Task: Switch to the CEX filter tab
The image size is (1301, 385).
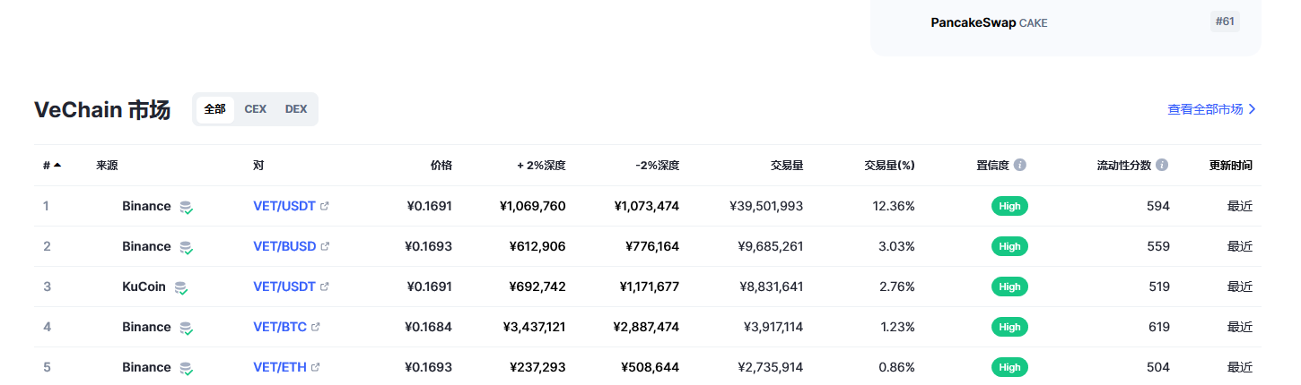Action: pyautogui.click(x=256, y=109)
